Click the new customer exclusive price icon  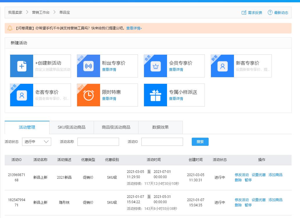(222, 66)
